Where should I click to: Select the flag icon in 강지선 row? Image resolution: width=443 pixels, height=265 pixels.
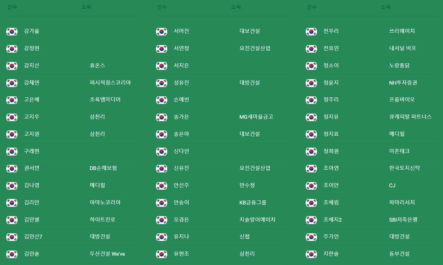pos(12,66)
